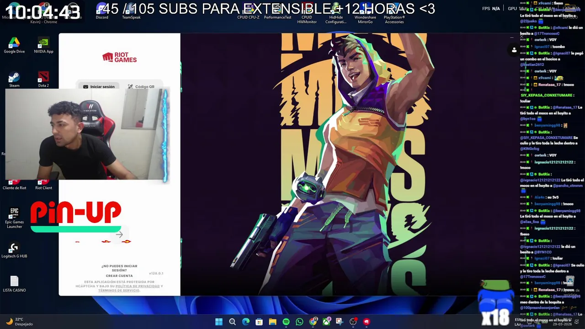585x329 pixels.
Task: Click the Crear cuenta link
Action: pos(119,276)
